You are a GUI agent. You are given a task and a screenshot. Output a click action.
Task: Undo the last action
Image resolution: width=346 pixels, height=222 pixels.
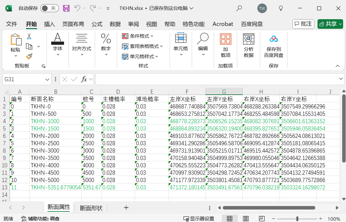[77, 8]
